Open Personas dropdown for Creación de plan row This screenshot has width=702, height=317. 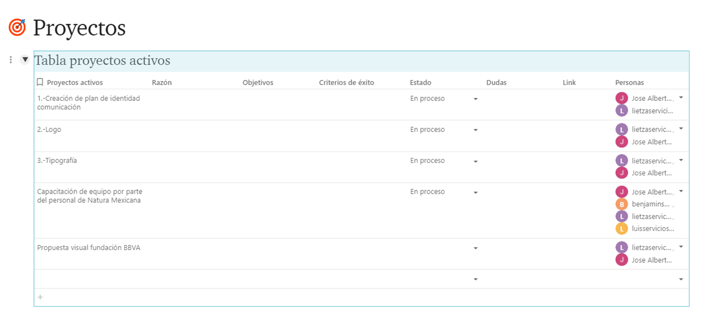coord(681,98)
